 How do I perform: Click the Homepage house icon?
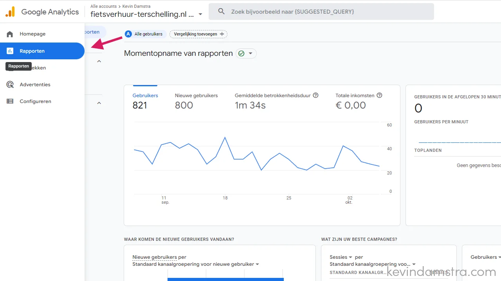10,34
